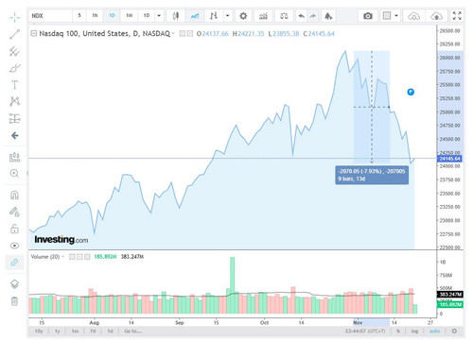The height and width of the screenshot is (341, 473).
Task: Switch to candlestick chart style
Action: 176,16
